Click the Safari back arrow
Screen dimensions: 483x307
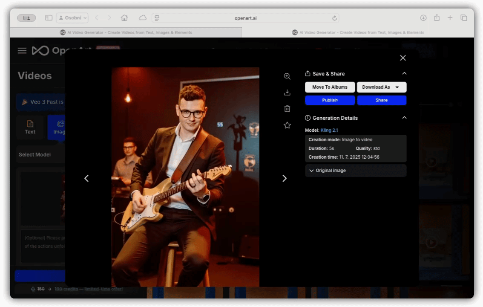[x=97, y=18]
